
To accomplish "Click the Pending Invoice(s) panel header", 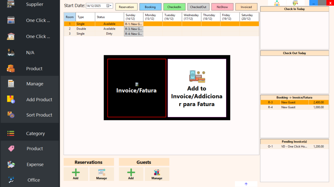I will (x=295, y=141).
